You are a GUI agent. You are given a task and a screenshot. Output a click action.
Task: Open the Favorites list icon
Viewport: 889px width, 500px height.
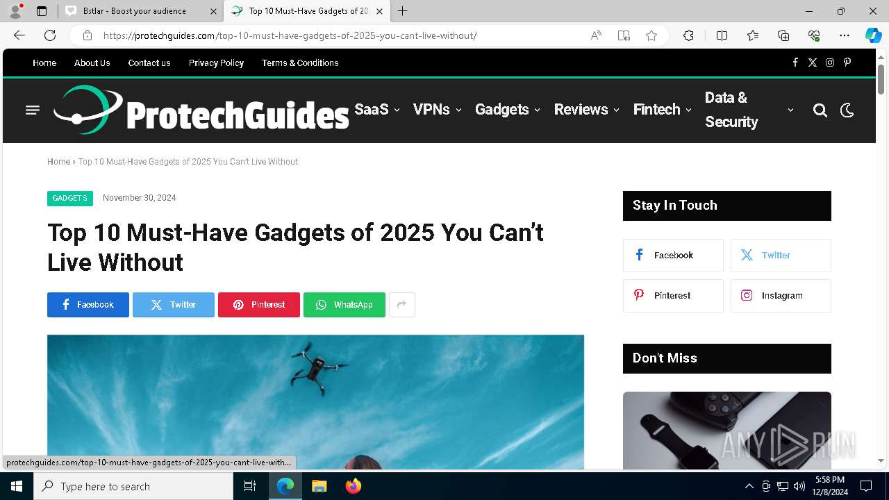(753, 35)
